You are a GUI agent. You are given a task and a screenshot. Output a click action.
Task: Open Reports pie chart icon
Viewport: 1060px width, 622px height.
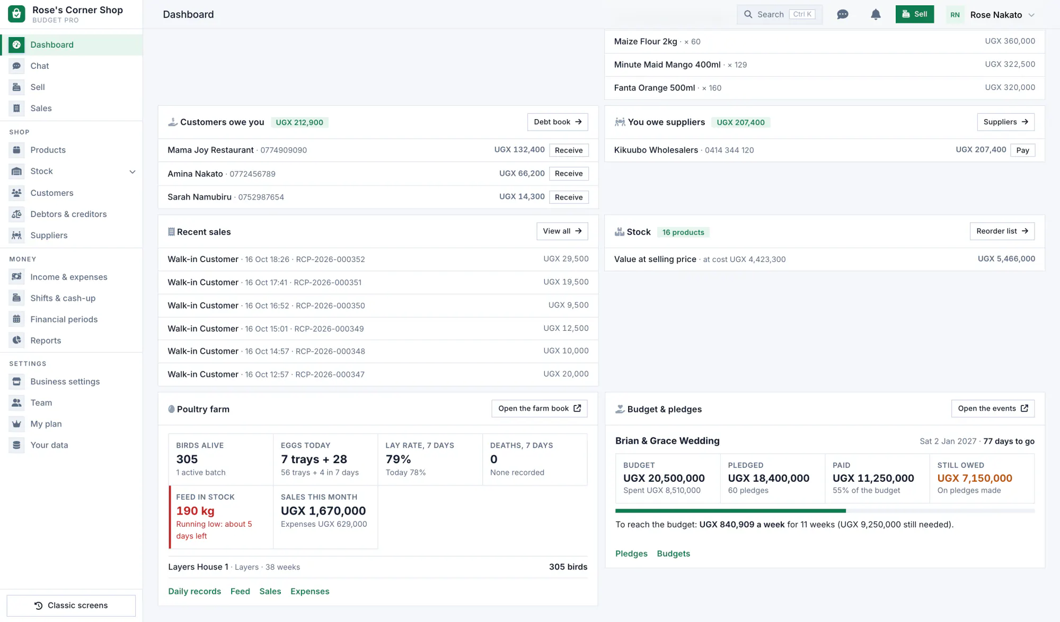16,340
